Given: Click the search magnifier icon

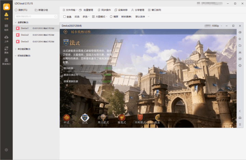Looking at the screenshot, I should [56, 17].
